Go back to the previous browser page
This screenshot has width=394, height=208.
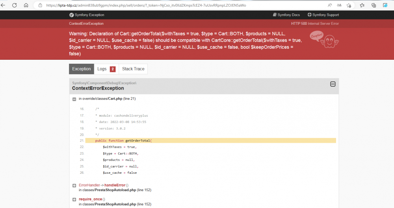coord(3,5)
